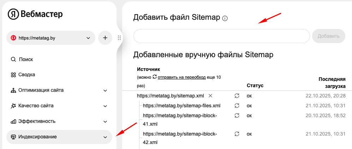Click the date 22.10.2025, 20:28

coord(326,96)
